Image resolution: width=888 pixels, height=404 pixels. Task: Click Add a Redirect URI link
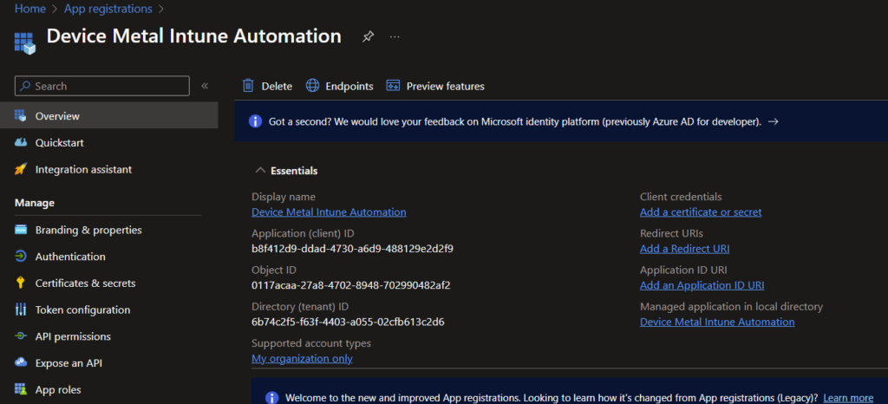point(685,249)
